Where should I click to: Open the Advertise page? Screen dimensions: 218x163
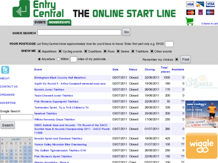(x=8, y=103)
